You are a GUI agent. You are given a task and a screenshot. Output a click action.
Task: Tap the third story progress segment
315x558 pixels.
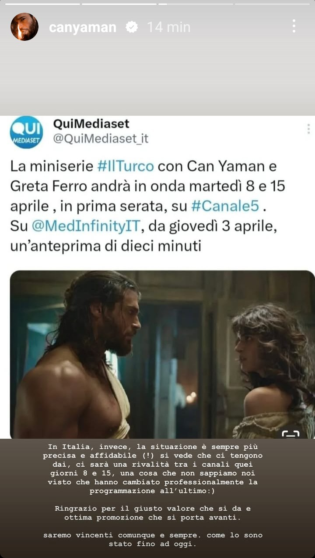click(x=196, y=4)
